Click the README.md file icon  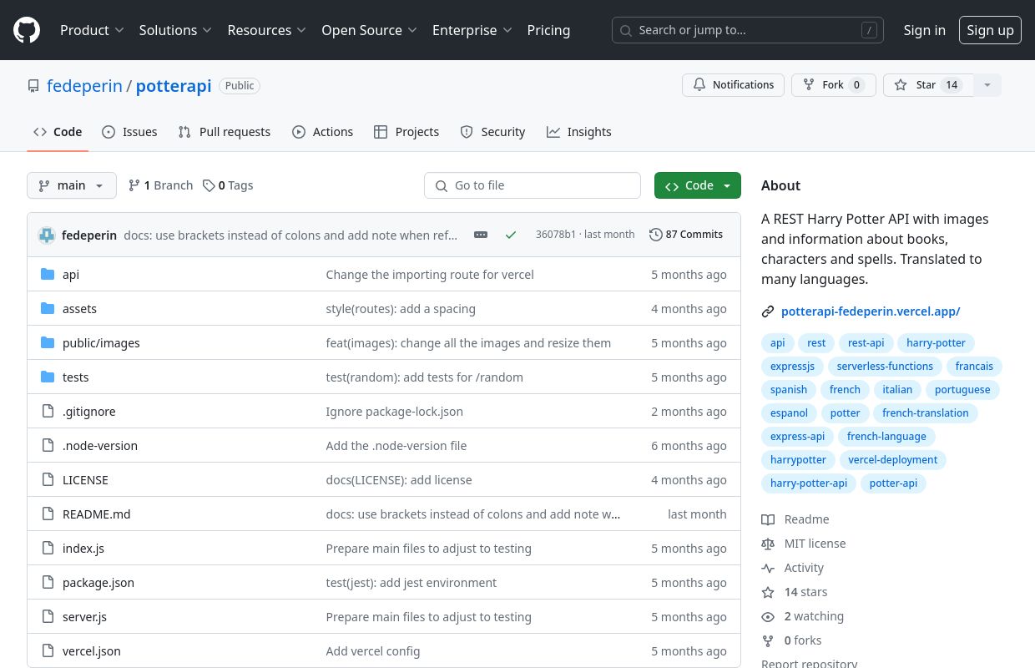[x=48, y=514]
